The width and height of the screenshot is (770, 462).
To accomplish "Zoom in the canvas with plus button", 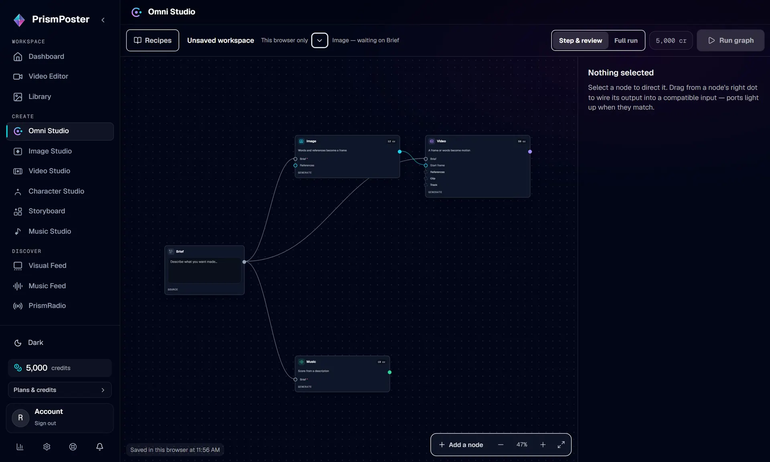I will tap(543, 445).
